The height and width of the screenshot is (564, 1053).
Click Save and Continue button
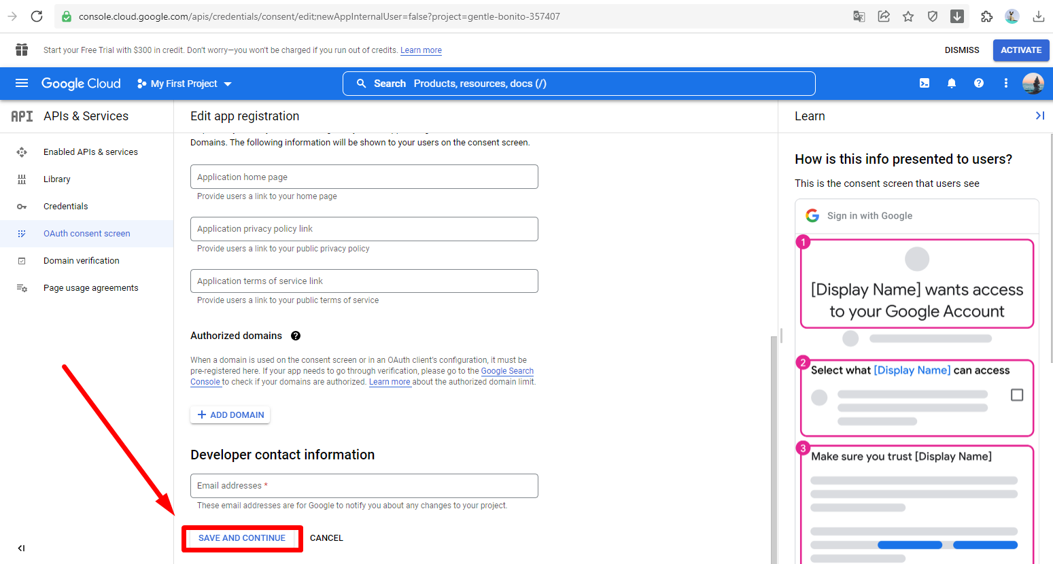point(242,538)
